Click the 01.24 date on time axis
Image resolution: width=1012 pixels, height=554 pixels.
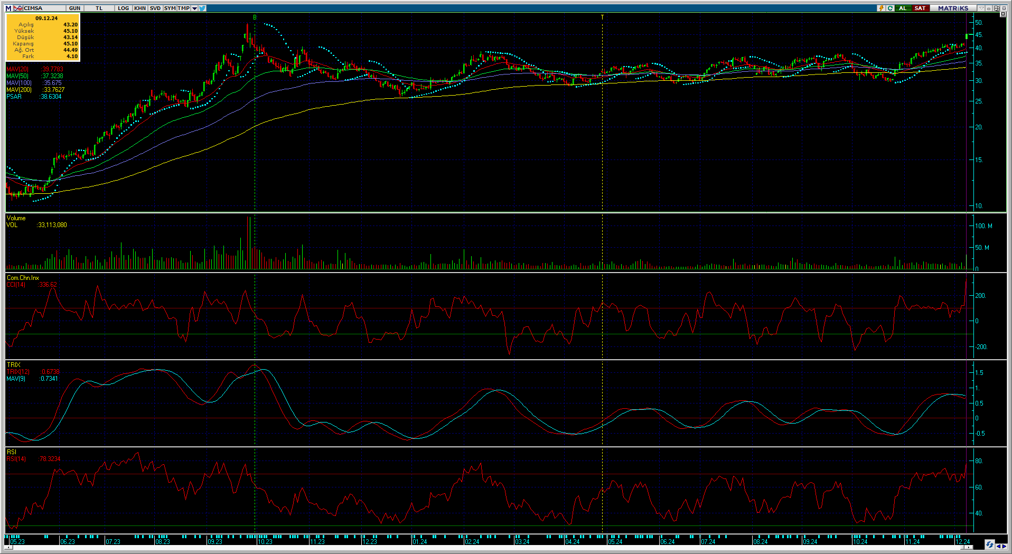[420, 542]
